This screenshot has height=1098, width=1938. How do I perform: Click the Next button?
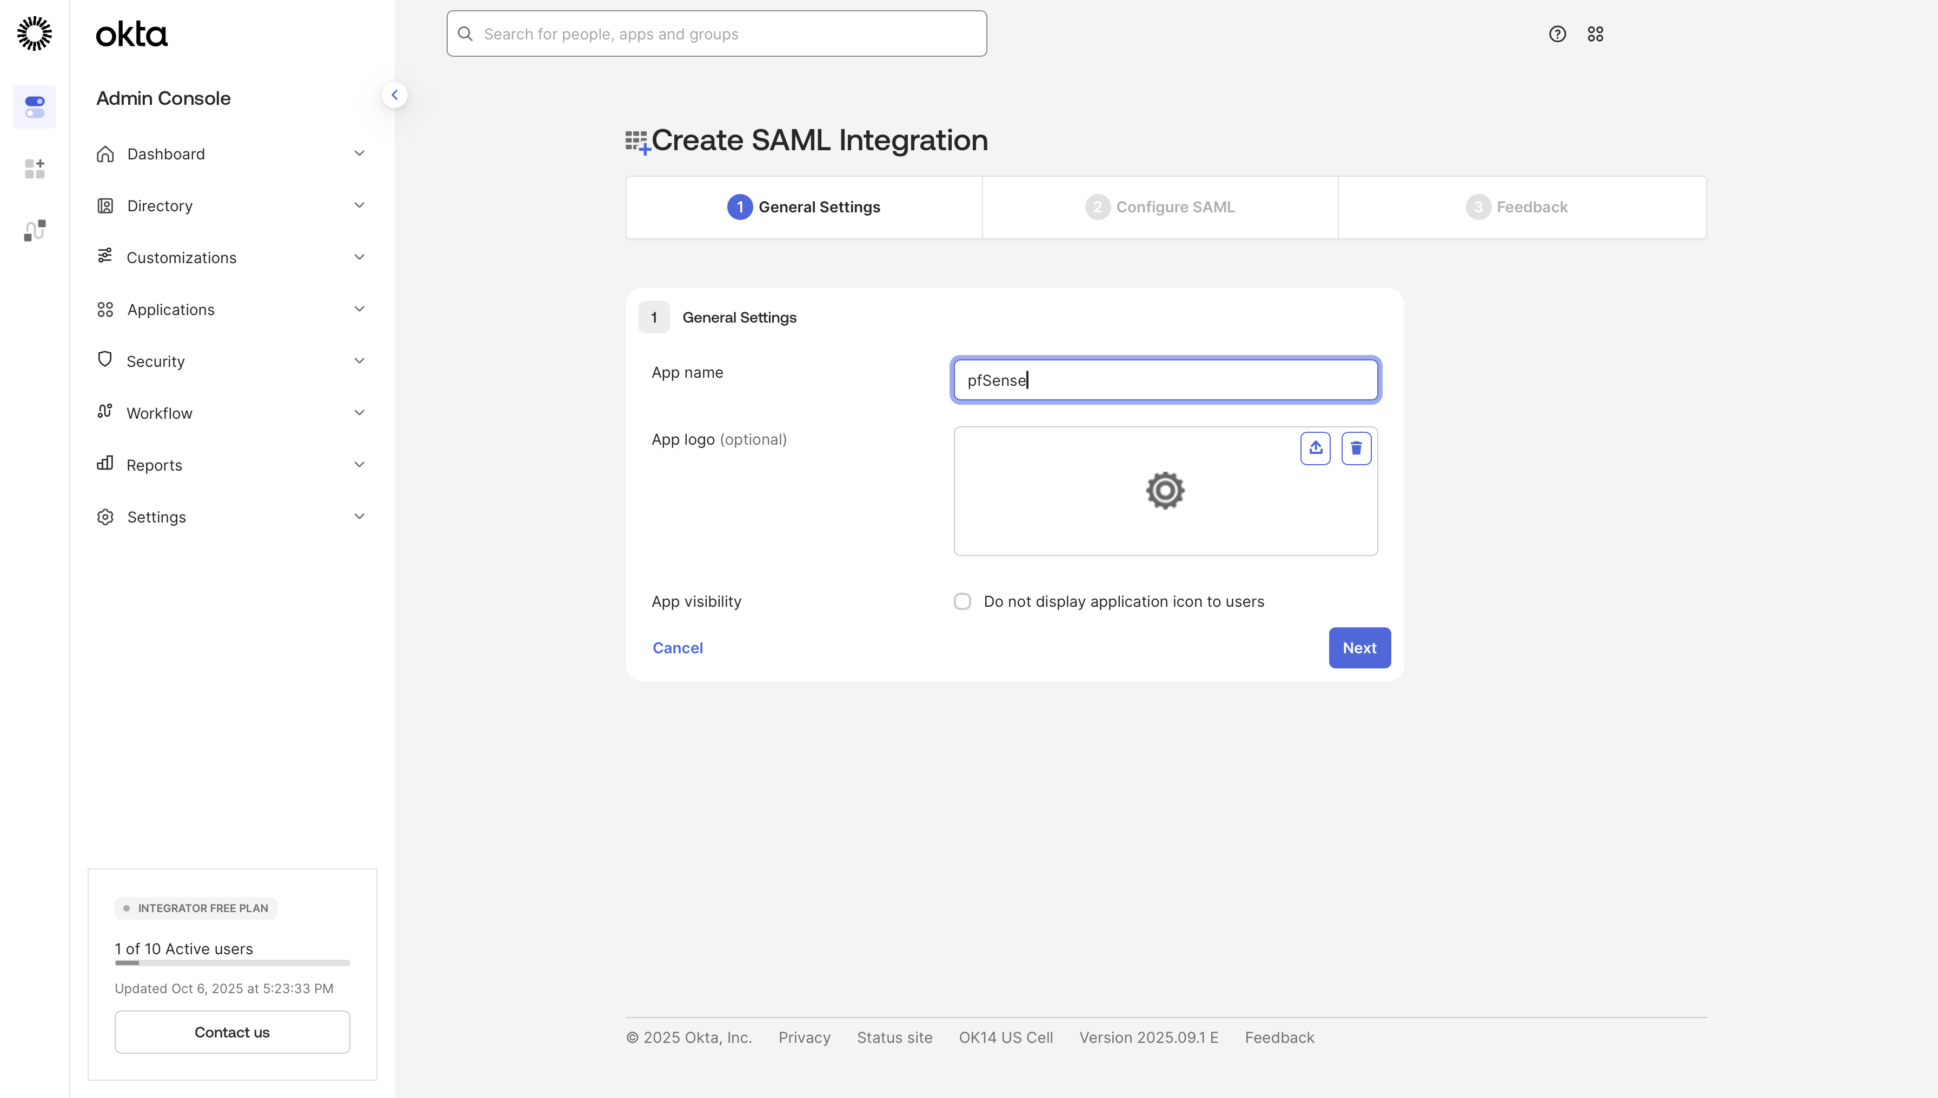pos(1358,647)
